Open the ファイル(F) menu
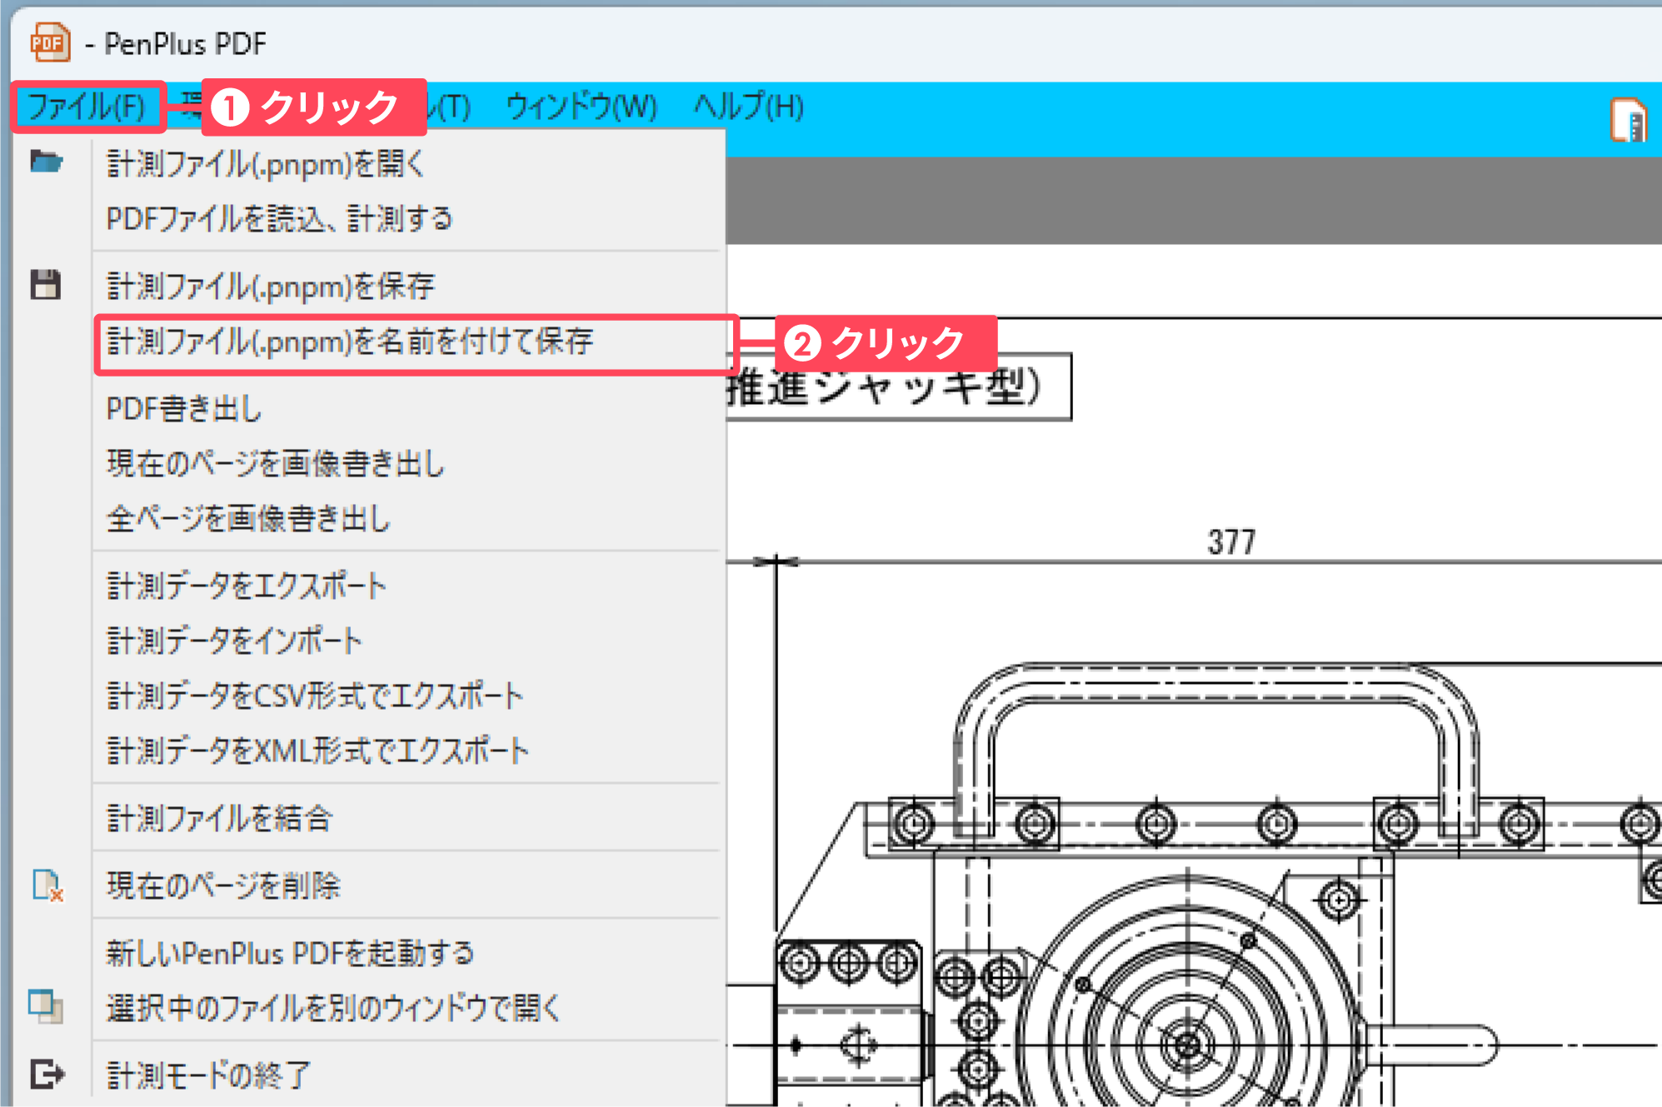 point(87,107)
